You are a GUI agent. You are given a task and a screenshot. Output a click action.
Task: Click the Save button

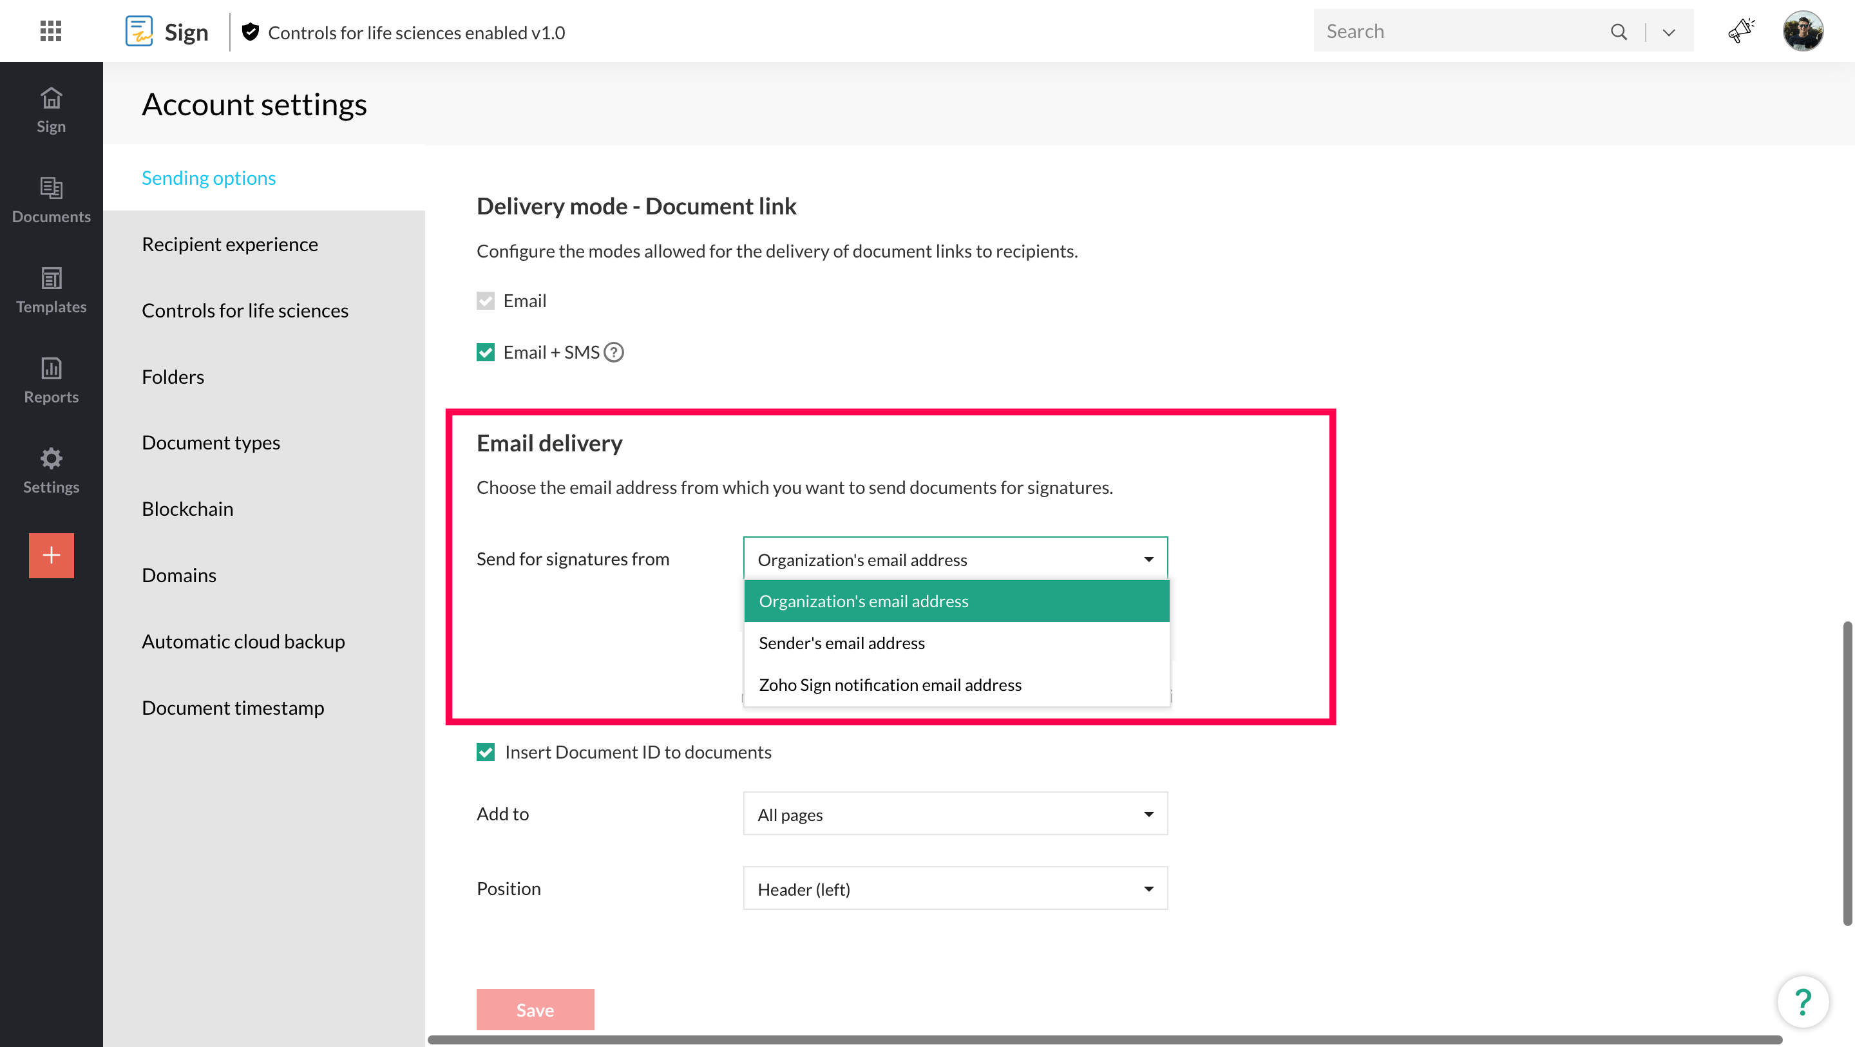535,1009
